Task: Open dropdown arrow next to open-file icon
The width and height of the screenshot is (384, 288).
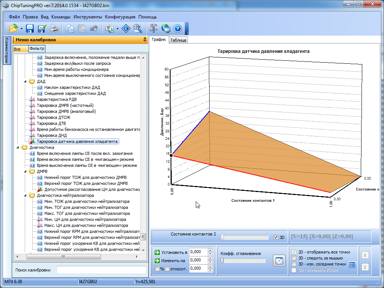Action: 22,28
